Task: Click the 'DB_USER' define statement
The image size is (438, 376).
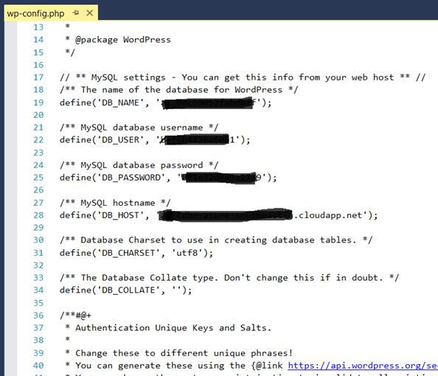Action: click(x=155, y=140)
